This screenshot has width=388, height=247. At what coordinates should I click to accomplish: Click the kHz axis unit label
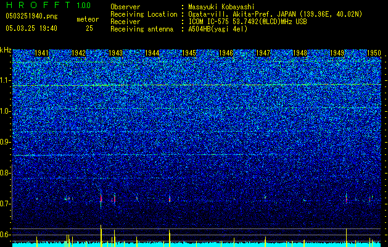coord(6,50)
